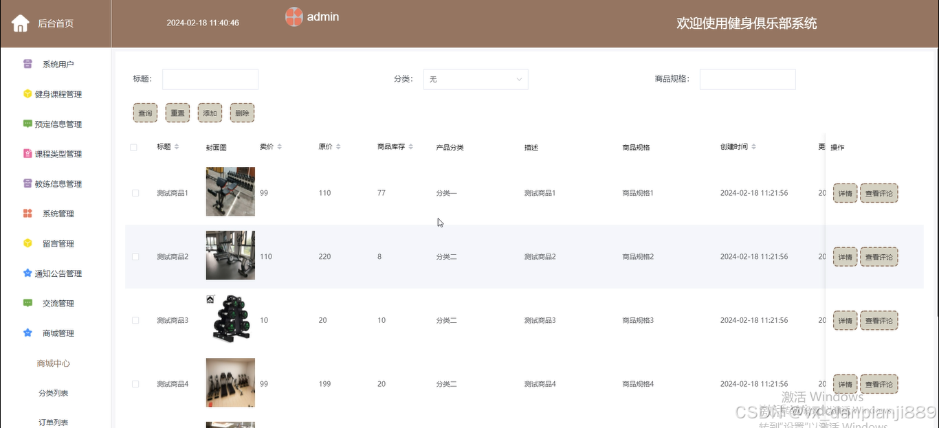Viewport: 939px width, 428px height.
Task: Check the box for 测试商品4 row
Action: point(135,384)
